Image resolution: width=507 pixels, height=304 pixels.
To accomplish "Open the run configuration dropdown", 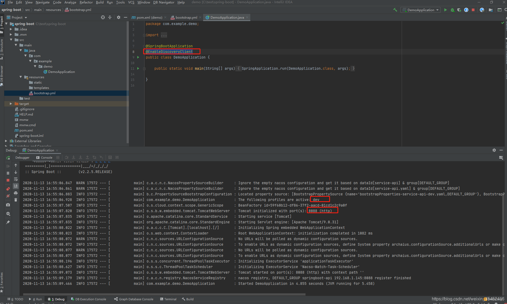I will 420,10.
